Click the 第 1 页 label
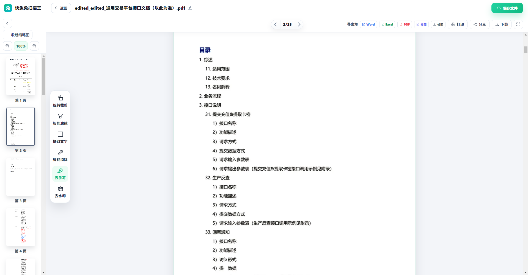This screenshot has width=528, height=275. 21,100
